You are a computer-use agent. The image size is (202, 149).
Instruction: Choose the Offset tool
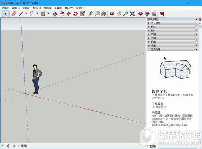coord(62,14)
